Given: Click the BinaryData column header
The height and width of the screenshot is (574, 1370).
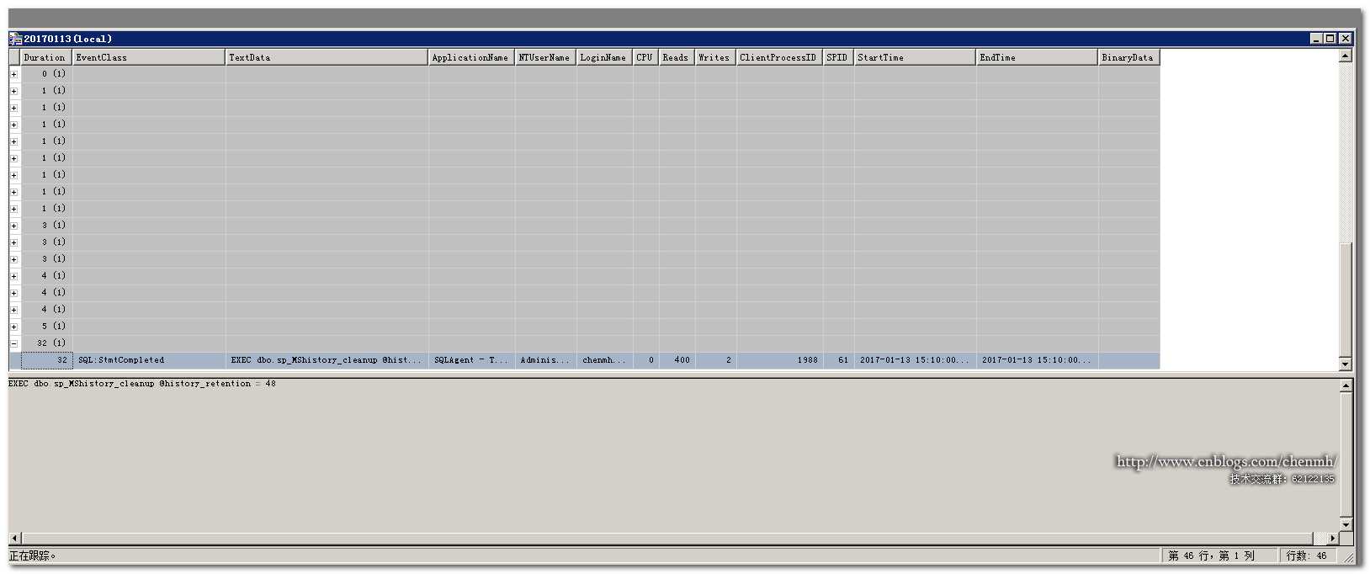Looking at the screenshot, I should click(1128, 57).
